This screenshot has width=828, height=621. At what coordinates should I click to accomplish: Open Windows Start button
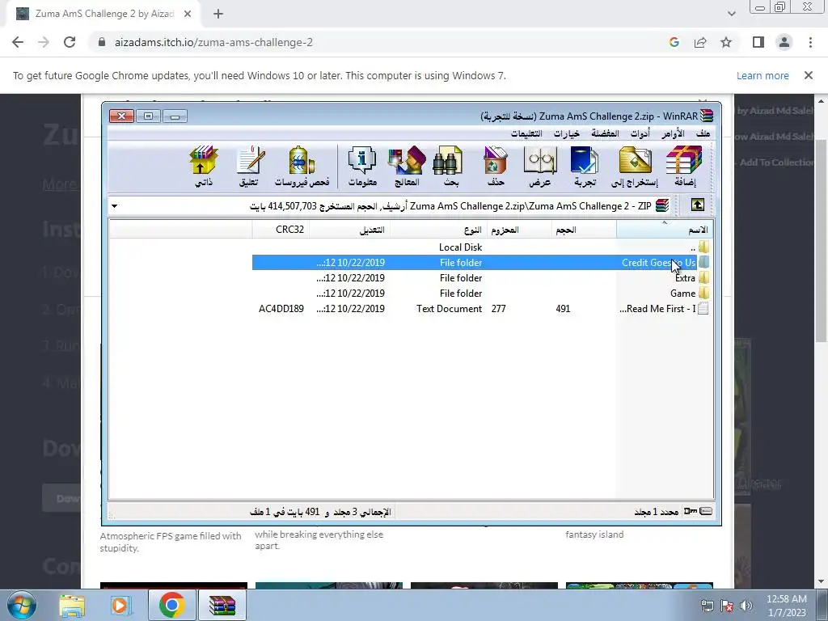click(22, 605)
